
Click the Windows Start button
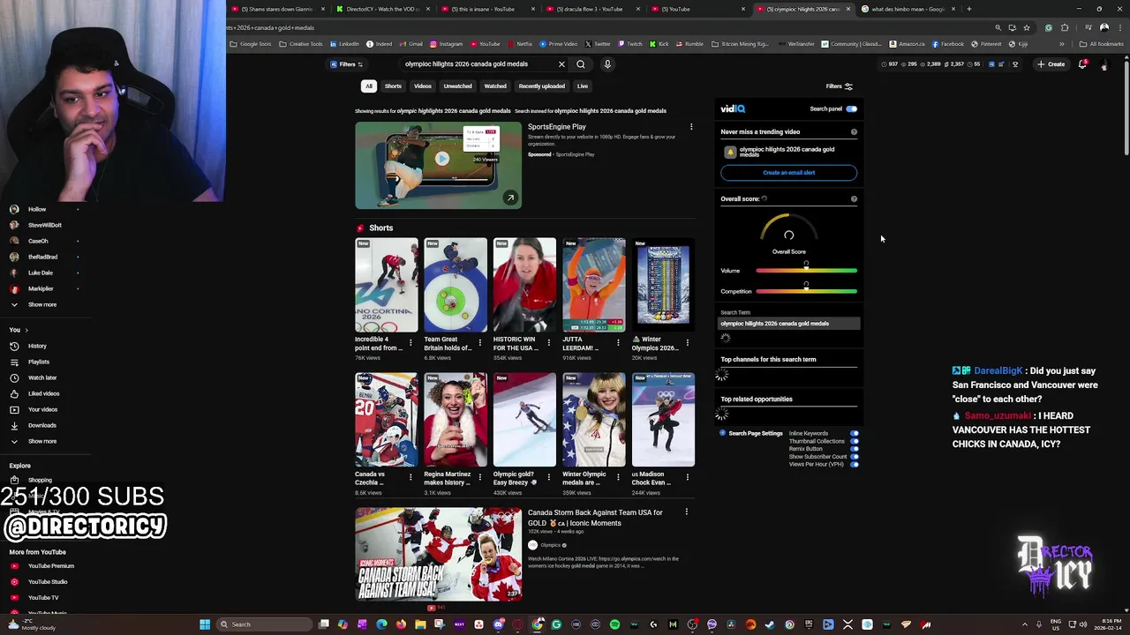205,624
